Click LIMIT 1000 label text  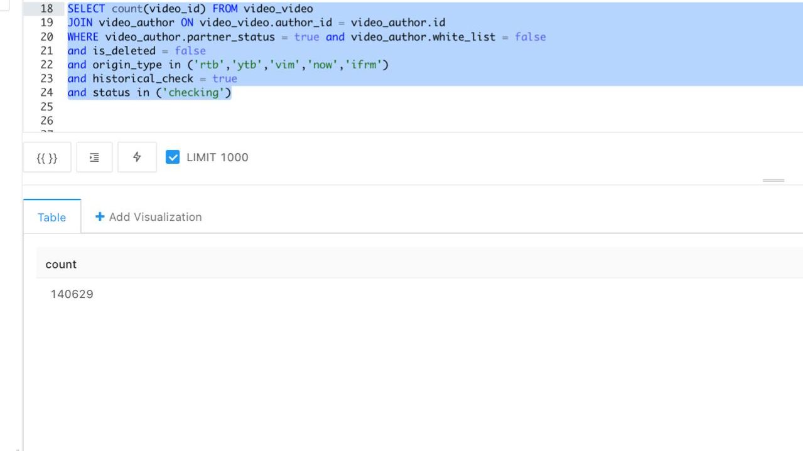pos(217,157)
